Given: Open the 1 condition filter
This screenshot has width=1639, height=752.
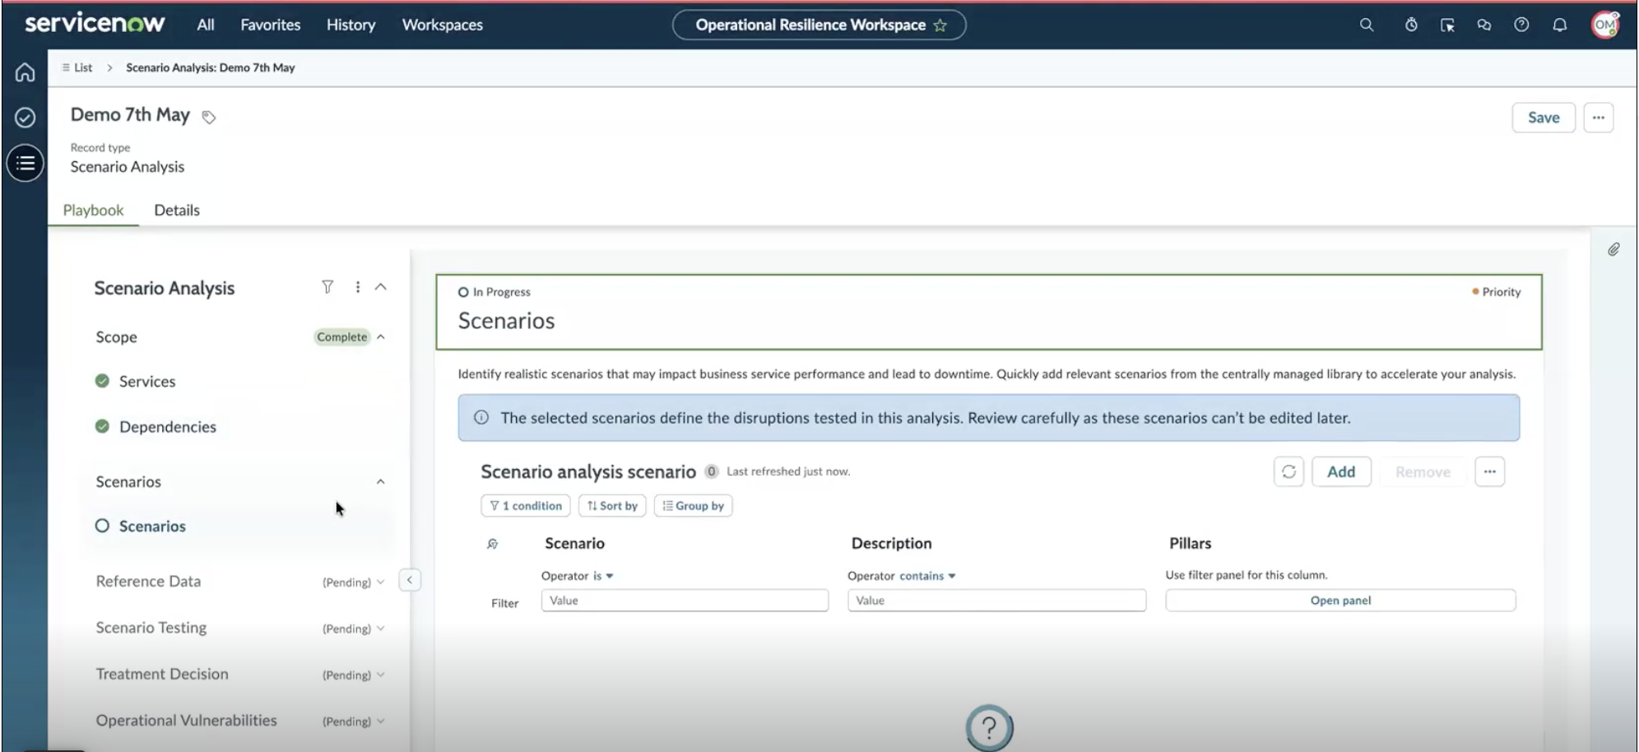Looking at the screenshot, I should (x=526, y=505).
